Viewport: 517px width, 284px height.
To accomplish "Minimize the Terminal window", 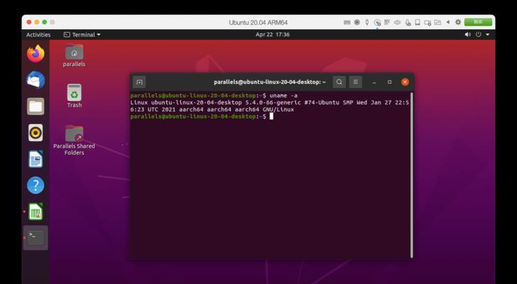I will tap(374, 82).
